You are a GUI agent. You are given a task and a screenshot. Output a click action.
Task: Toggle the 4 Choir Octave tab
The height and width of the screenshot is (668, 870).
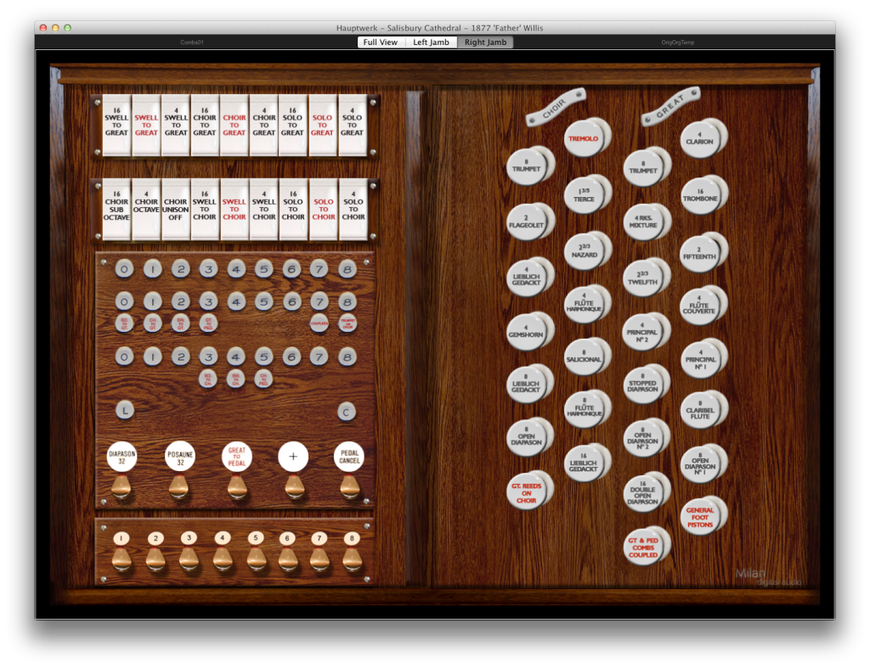[x=146, y=210]
